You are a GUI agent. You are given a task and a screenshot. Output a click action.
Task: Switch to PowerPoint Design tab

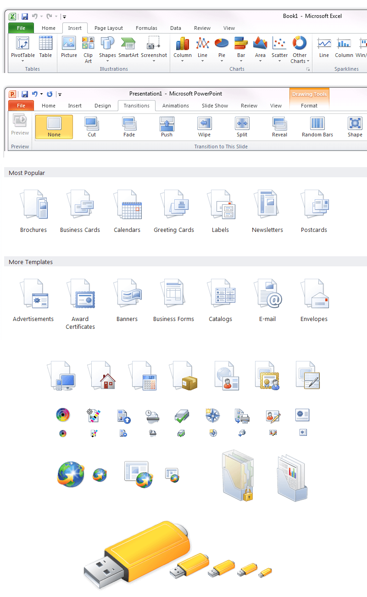pos(103,106)
